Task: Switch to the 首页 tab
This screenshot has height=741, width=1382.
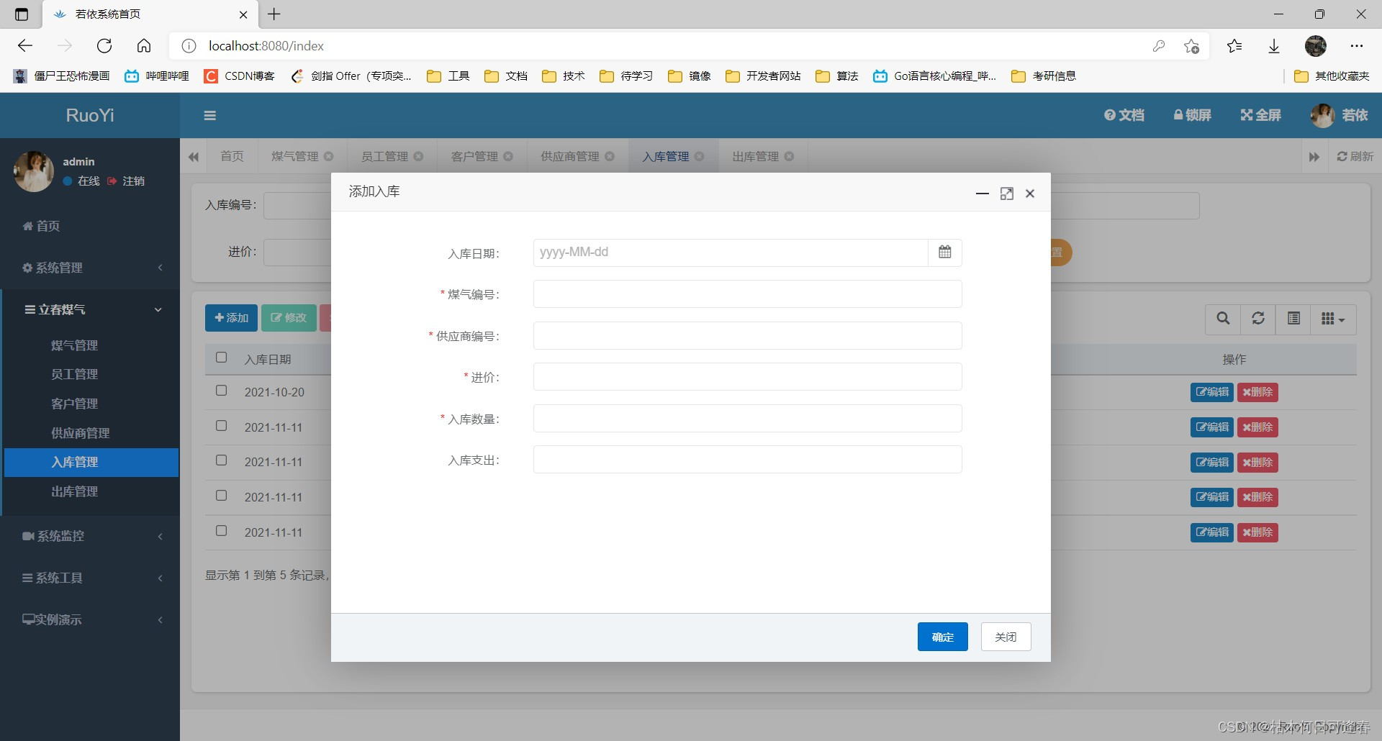Action: [232, 156]
